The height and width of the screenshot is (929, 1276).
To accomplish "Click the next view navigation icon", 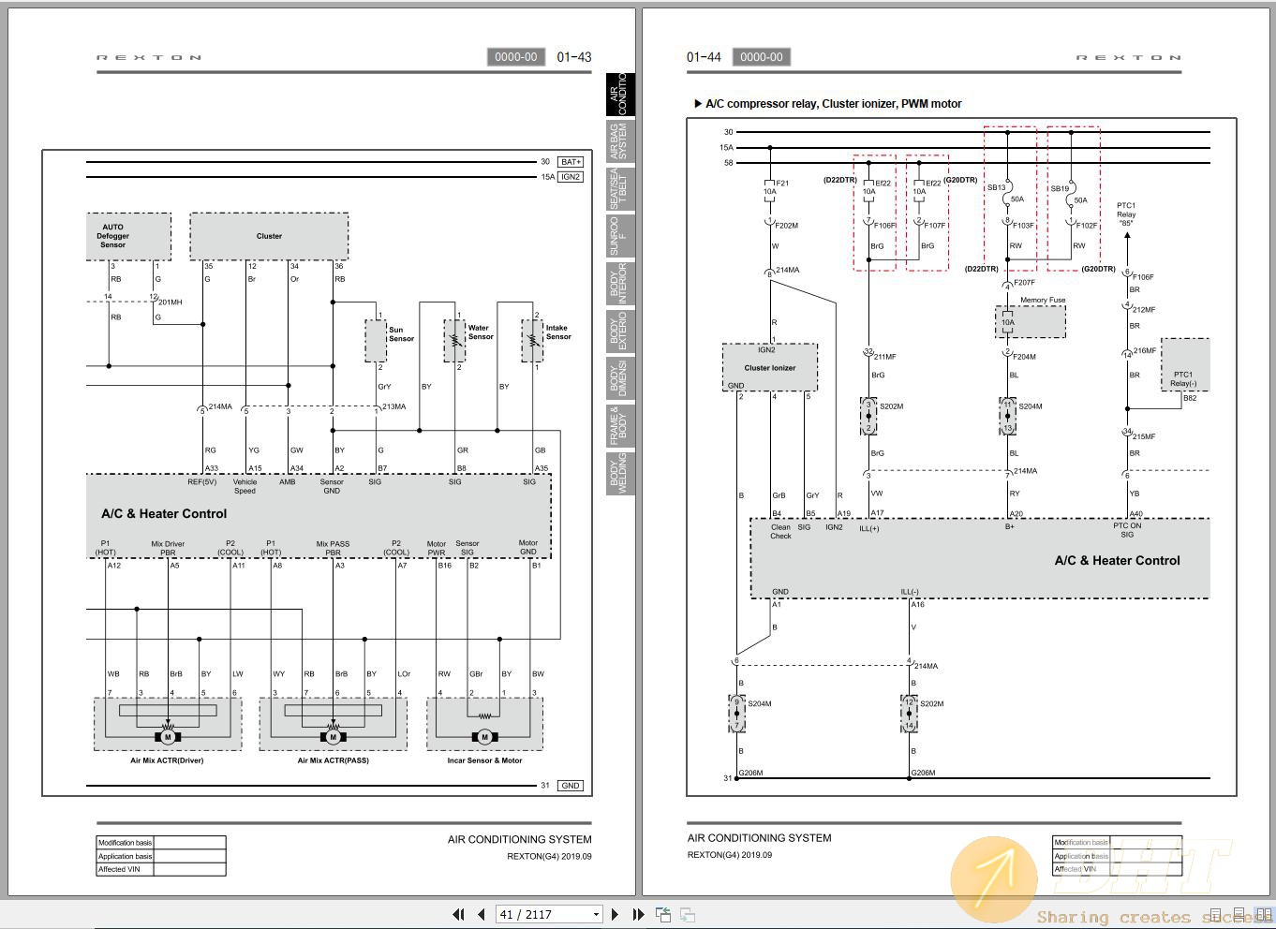I will (x=687, y=914).
